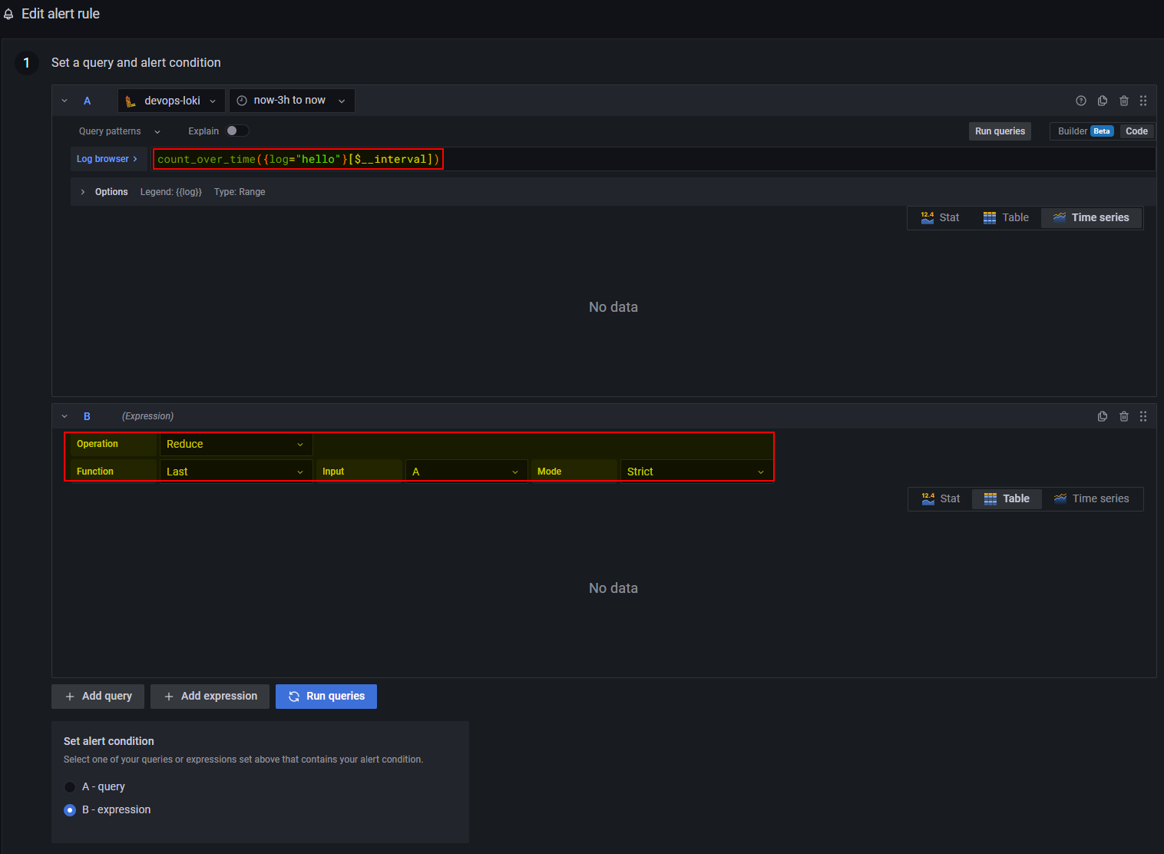Switch editor to Code mode
1164x854 pixels.
[1136, 131]
